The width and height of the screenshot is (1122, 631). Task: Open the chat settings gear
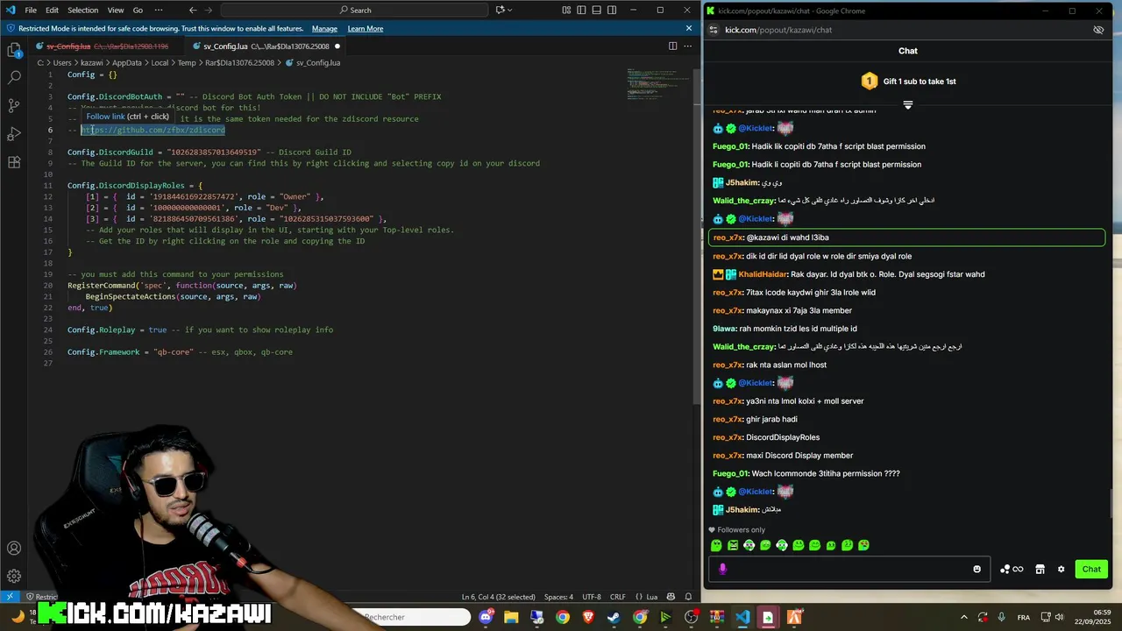(1061, 569)
